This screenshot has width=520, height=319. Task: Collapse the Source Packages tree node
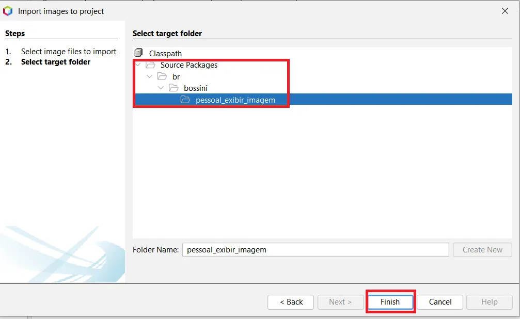[138, 65]
